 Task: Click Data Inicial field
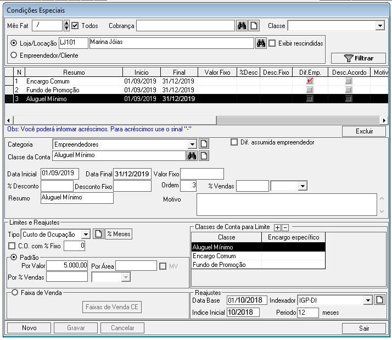click(60, 174)
